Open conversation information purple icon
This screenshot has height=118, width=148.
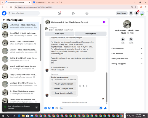[104, 22]
